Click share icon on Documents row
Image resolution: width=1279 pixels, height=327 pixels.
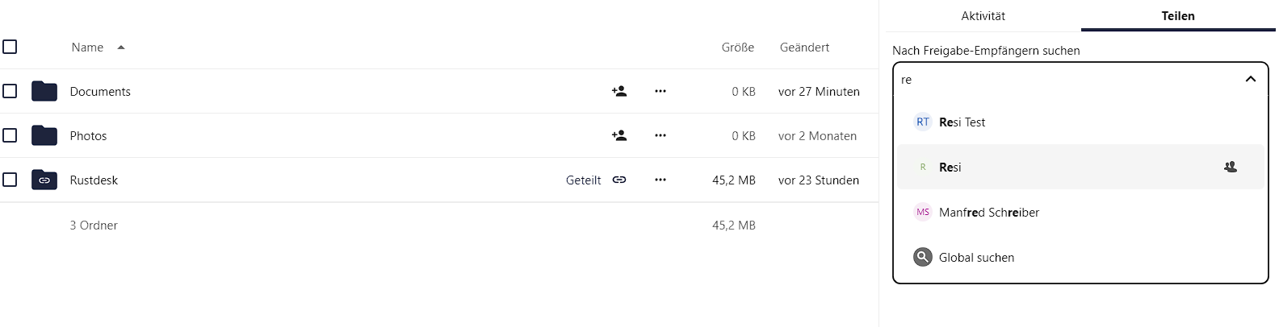619,91
